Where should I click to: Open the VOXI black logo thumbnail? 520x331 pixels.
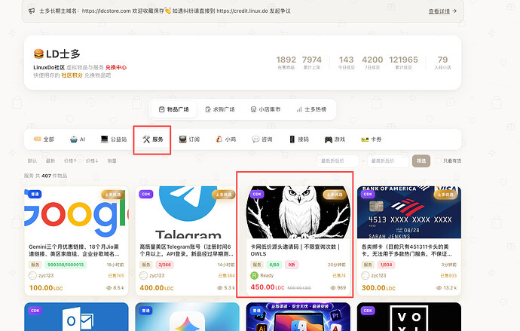coord(409,317)
